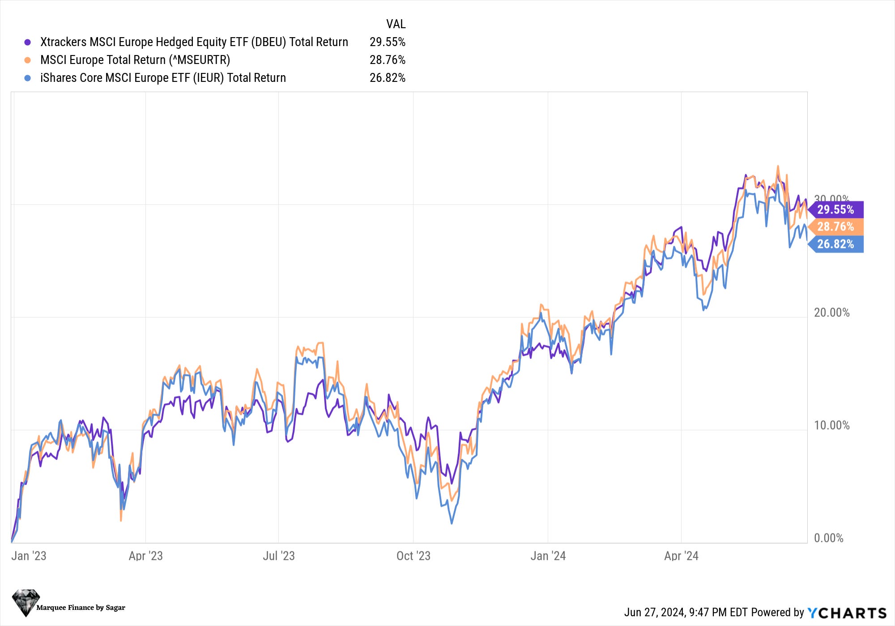The width and height of the screenshot is (895, 626).
Task: Click the Apr '24 x-axis label
Action: click(x=681, y=556)
